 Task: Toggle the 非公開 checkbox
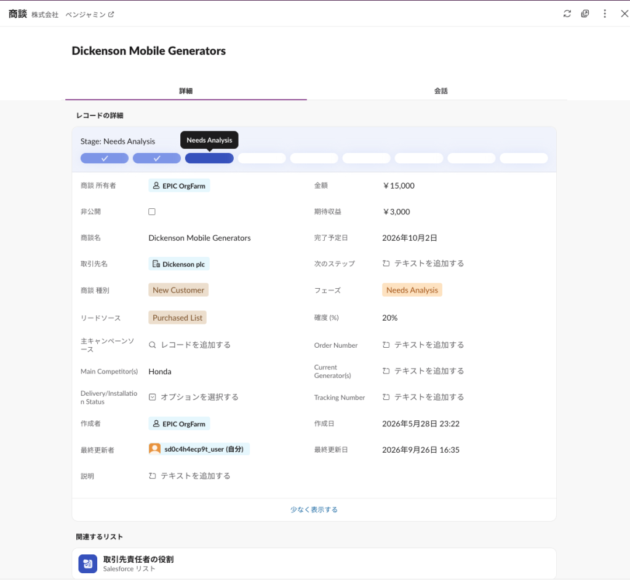[x=152, y=212]
